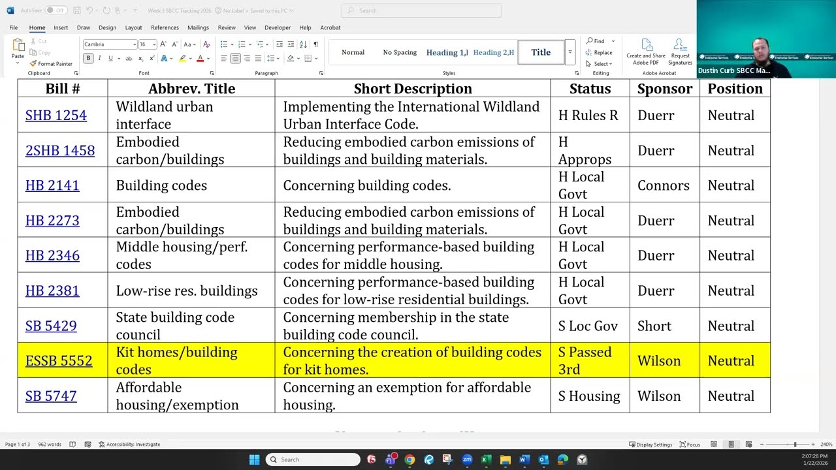
Task: Open the font size 16 dropdown
Action: click(154, 44)
